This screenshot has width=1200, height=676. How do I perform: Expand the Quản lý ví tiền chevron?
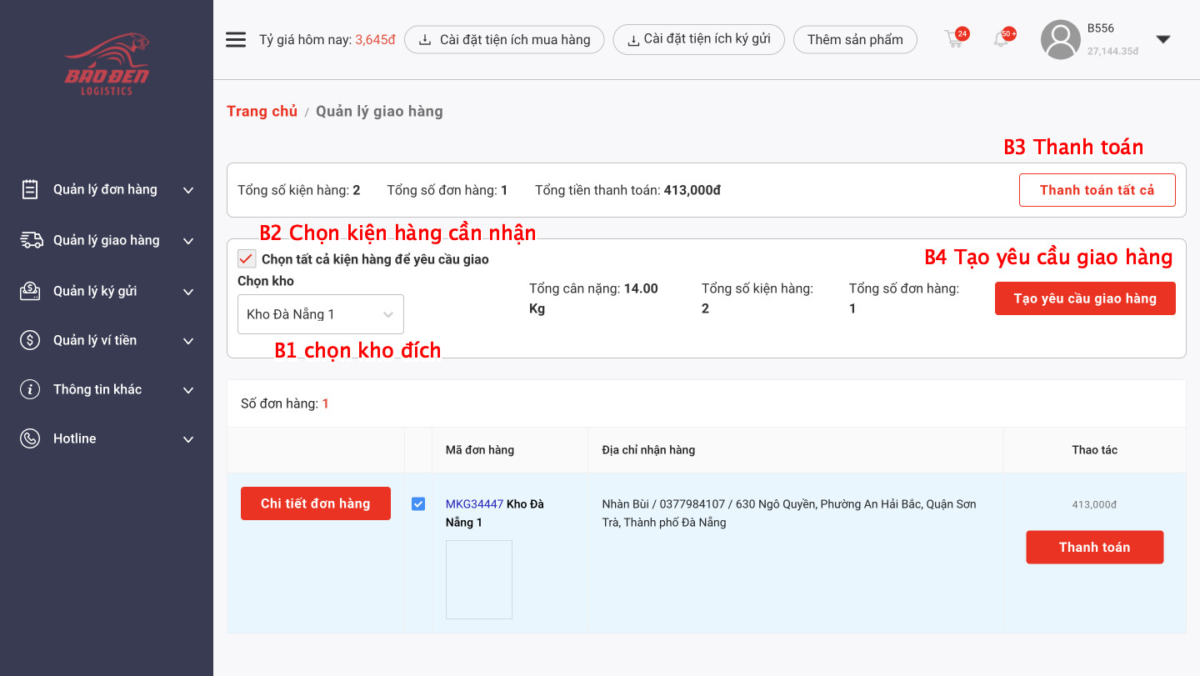click(188, 341)
